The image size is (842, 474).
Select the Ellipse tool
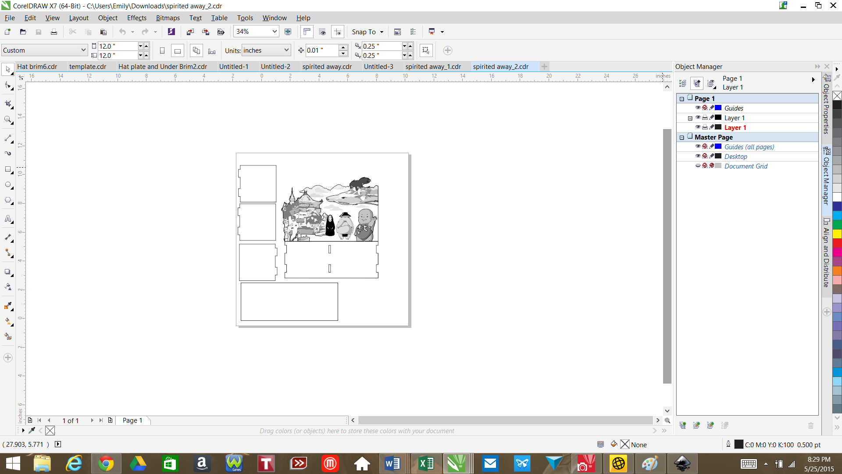coord(8,185)
